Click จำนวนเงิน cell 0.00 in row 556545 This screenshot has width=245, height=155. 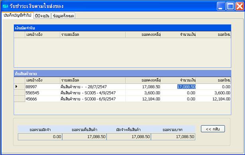[x=178, y=93]
